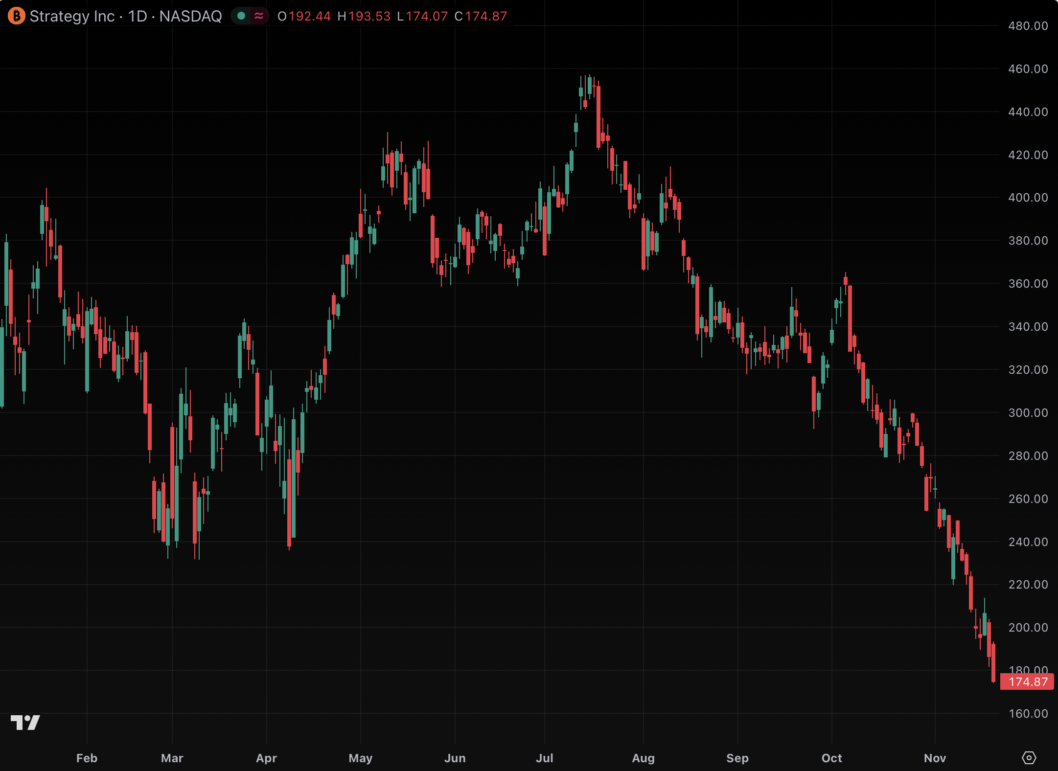
Task: Click the high price value H193.53
Action: tap(364, 16)
